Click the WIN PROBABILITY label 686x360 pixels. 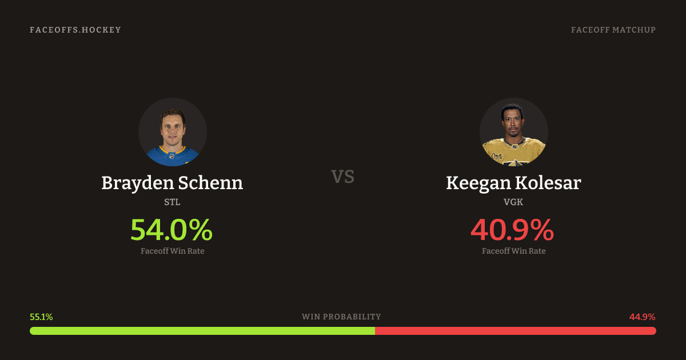[341, 317]
